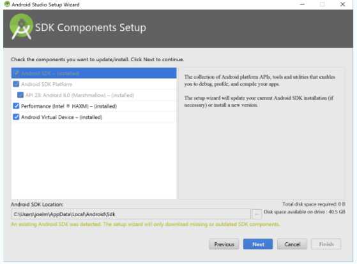
Task: Minimize the Setup Wizard window
Action: click(302, 4)
